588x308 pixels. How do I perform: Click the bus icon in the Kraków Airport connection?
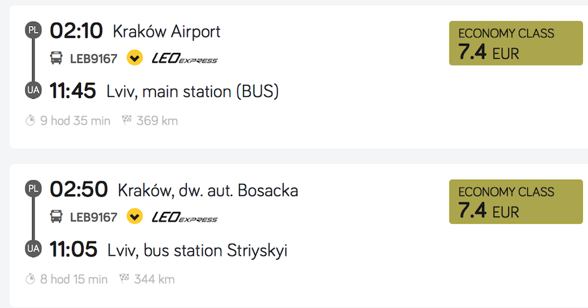coord(57,58)
